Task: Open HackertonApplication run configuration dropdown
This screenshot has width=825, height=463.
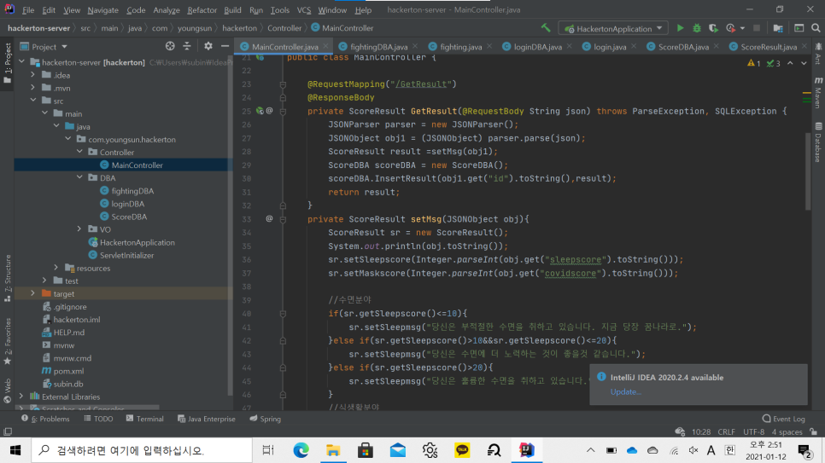Action: tap(613, 28)
